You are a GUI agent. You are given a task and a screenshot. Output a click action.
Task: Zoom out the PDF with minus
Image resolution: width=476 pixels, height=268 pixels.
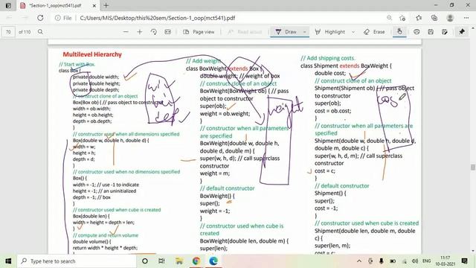coord(126,31)
